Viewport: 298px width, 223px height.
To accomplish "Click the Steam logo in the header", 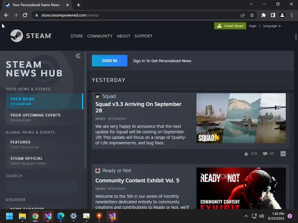I will [31, 36].
